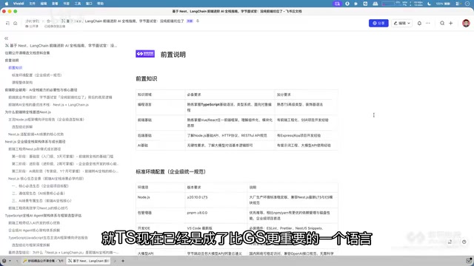This screenshot has width=474, height=266.
Task: Click the plus icon to create new document
Action: 451,23
